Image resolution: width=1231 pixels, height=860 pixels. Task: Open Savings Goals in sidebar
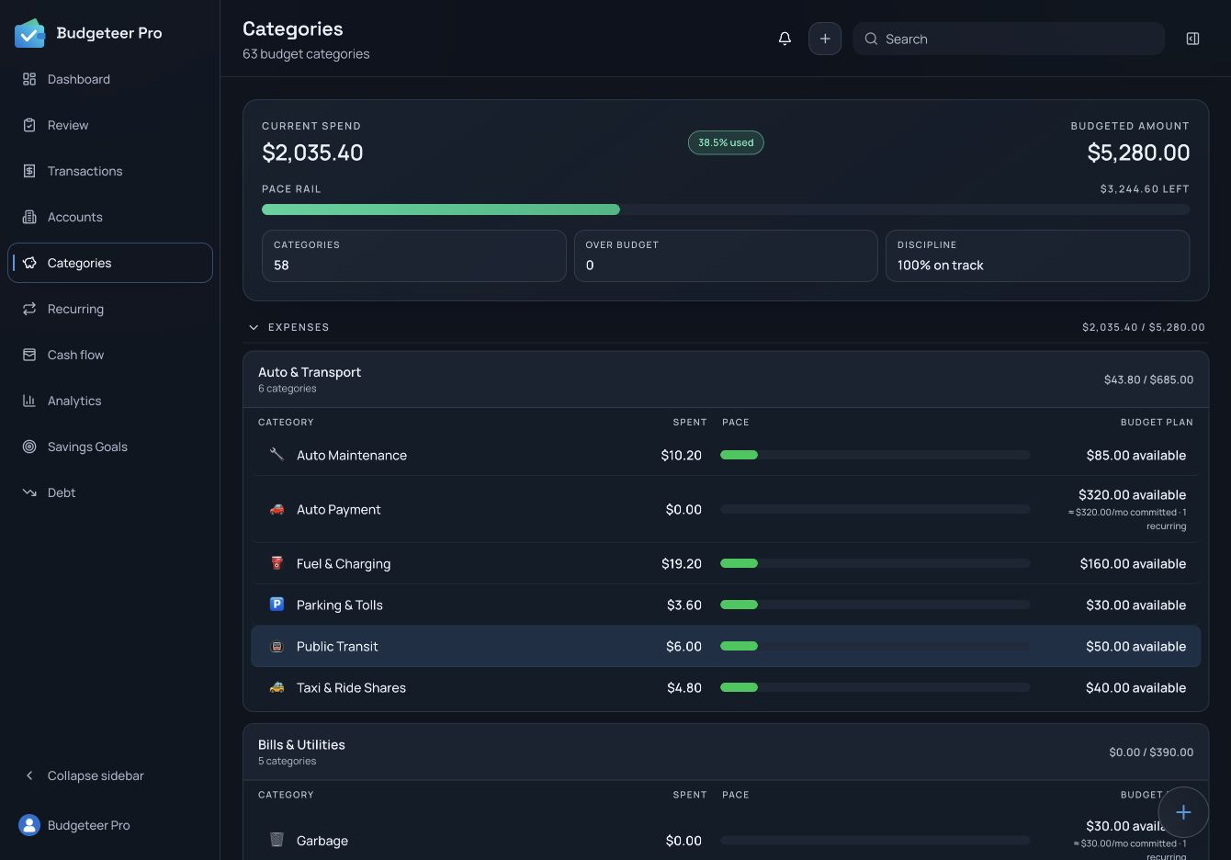point(110,447)
